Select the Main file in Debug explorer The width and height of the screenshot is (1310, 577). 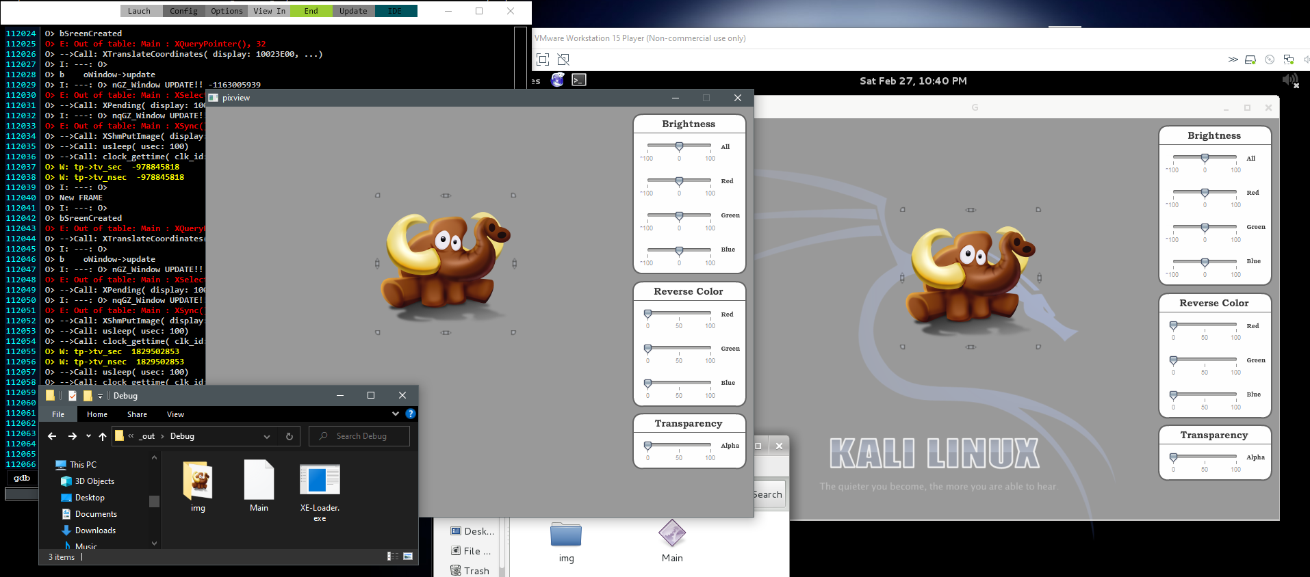coord(259,486)
